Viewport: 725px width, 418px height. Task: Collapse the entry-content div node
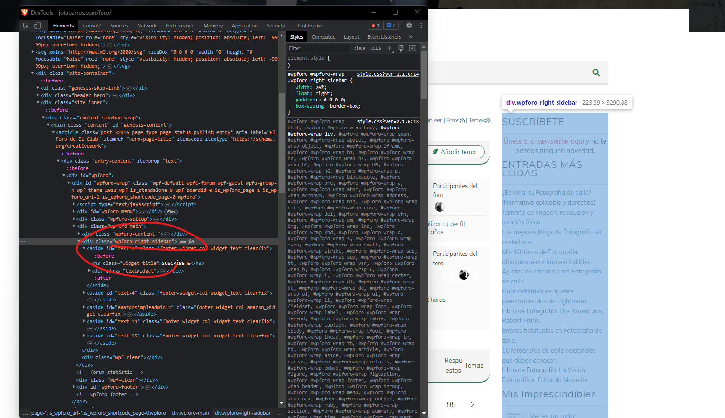pos(58,161)
